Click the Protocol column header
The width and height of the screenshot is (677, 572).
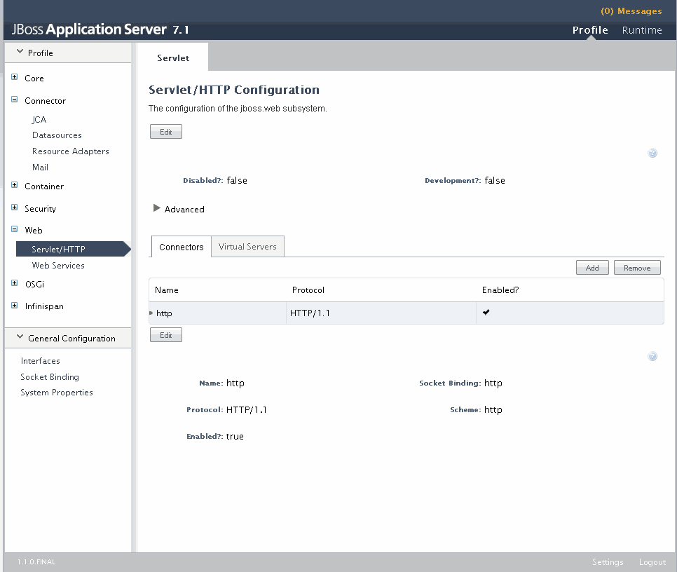point(308,290)
